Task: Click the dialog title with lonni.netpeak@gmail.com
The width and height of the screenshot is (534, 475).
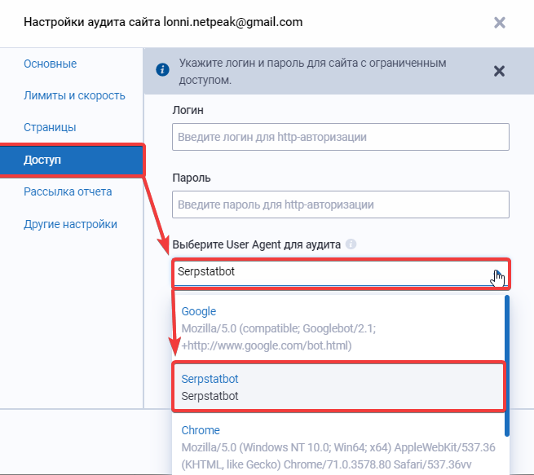Action: 163,22
